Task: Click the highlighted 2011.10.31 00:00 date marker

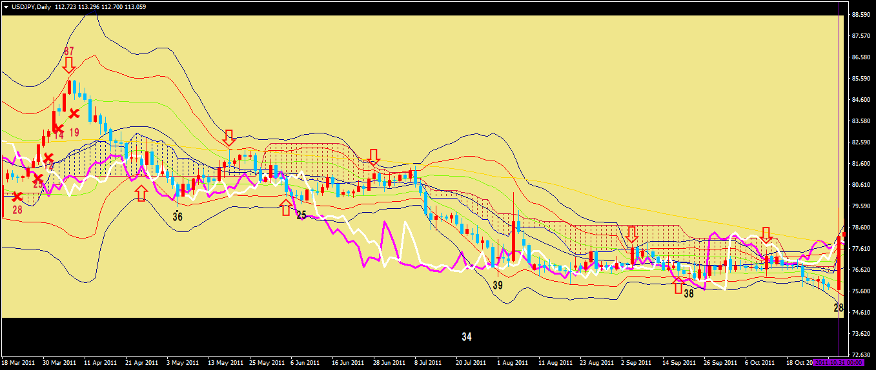Action: [x=839, y=363]
